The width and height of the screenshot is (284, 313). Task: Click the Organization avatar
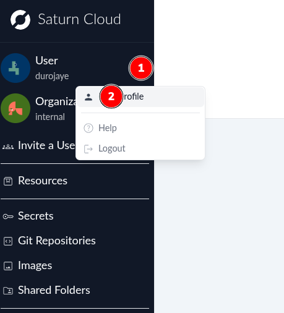pos(15,108)
